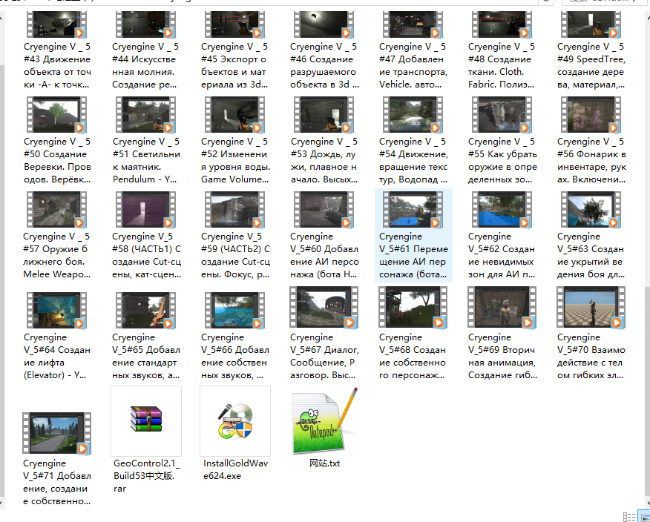Select GeoControl2.1 WinRAR archive icon
This screenshot has height=522, width=650.
coord(146,419)
